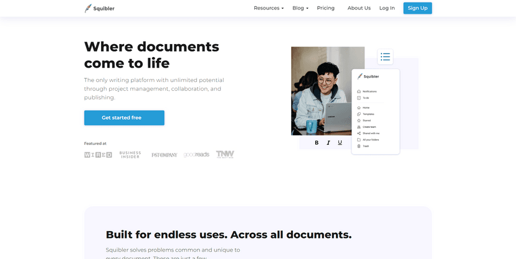Click the Notifications envelope icon in mockup panel
Screen dimensions: 516x259
click(x=359, y=91)
